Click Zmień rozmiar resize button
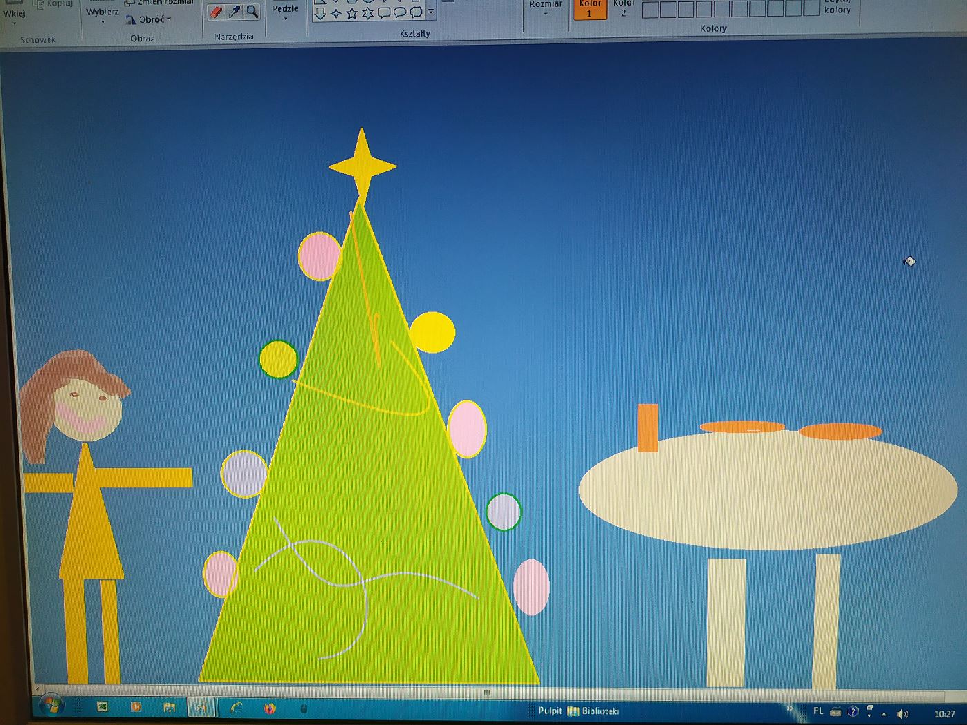 click(x=160, y=3)
